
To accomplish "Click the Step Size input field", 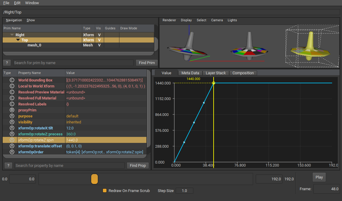I will pos(184,191).
